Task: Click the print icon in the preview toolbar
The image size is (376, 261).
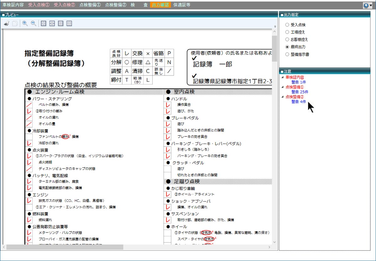Action: pos(6,23)
